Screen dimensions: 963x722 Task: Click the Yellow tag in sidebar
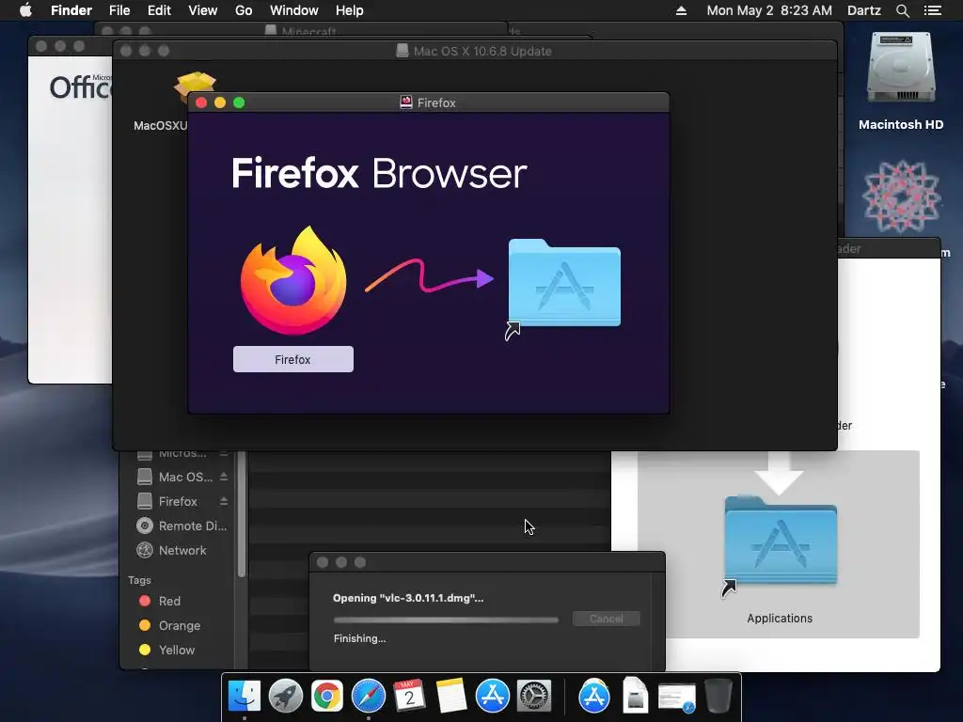click(x=167, y=651)
